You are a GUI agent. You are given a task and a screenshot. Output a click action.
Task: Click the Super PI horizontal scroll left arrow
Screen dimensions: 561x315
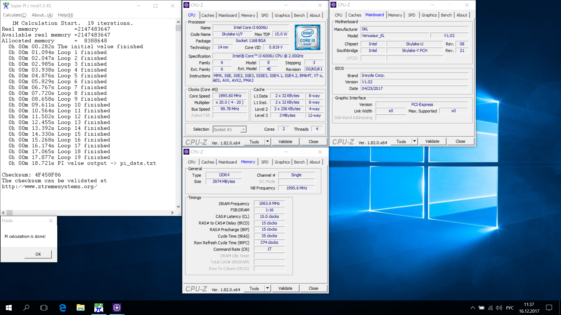click(3, 213)
